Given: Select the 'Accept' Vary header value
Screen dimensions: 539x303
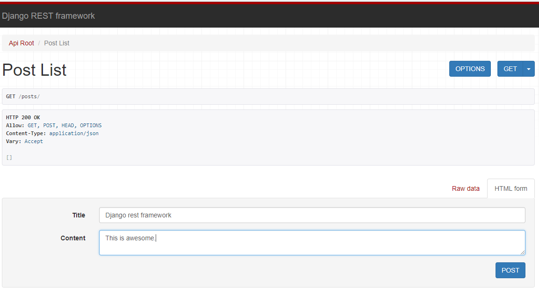Looking at the screenshot, I should 34,141.
